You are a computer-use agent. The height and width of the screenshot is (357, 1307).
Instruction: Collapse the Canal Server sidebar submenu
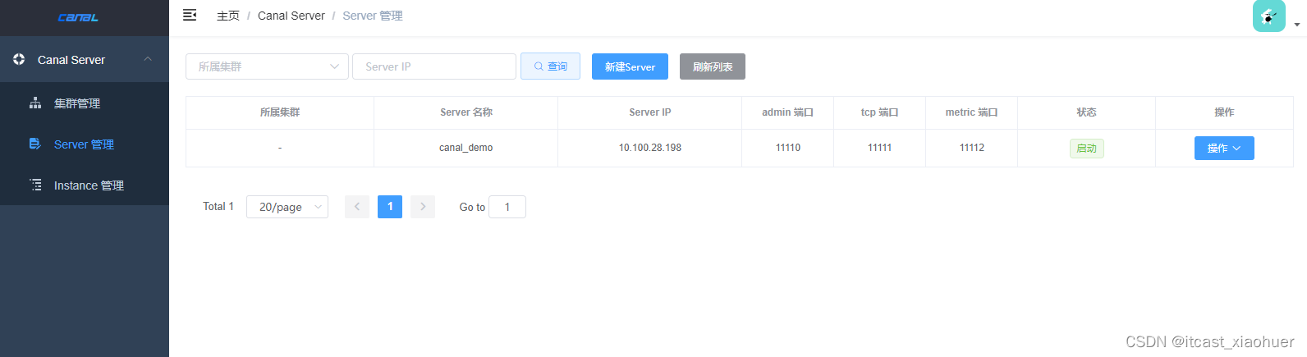(148, 59)
